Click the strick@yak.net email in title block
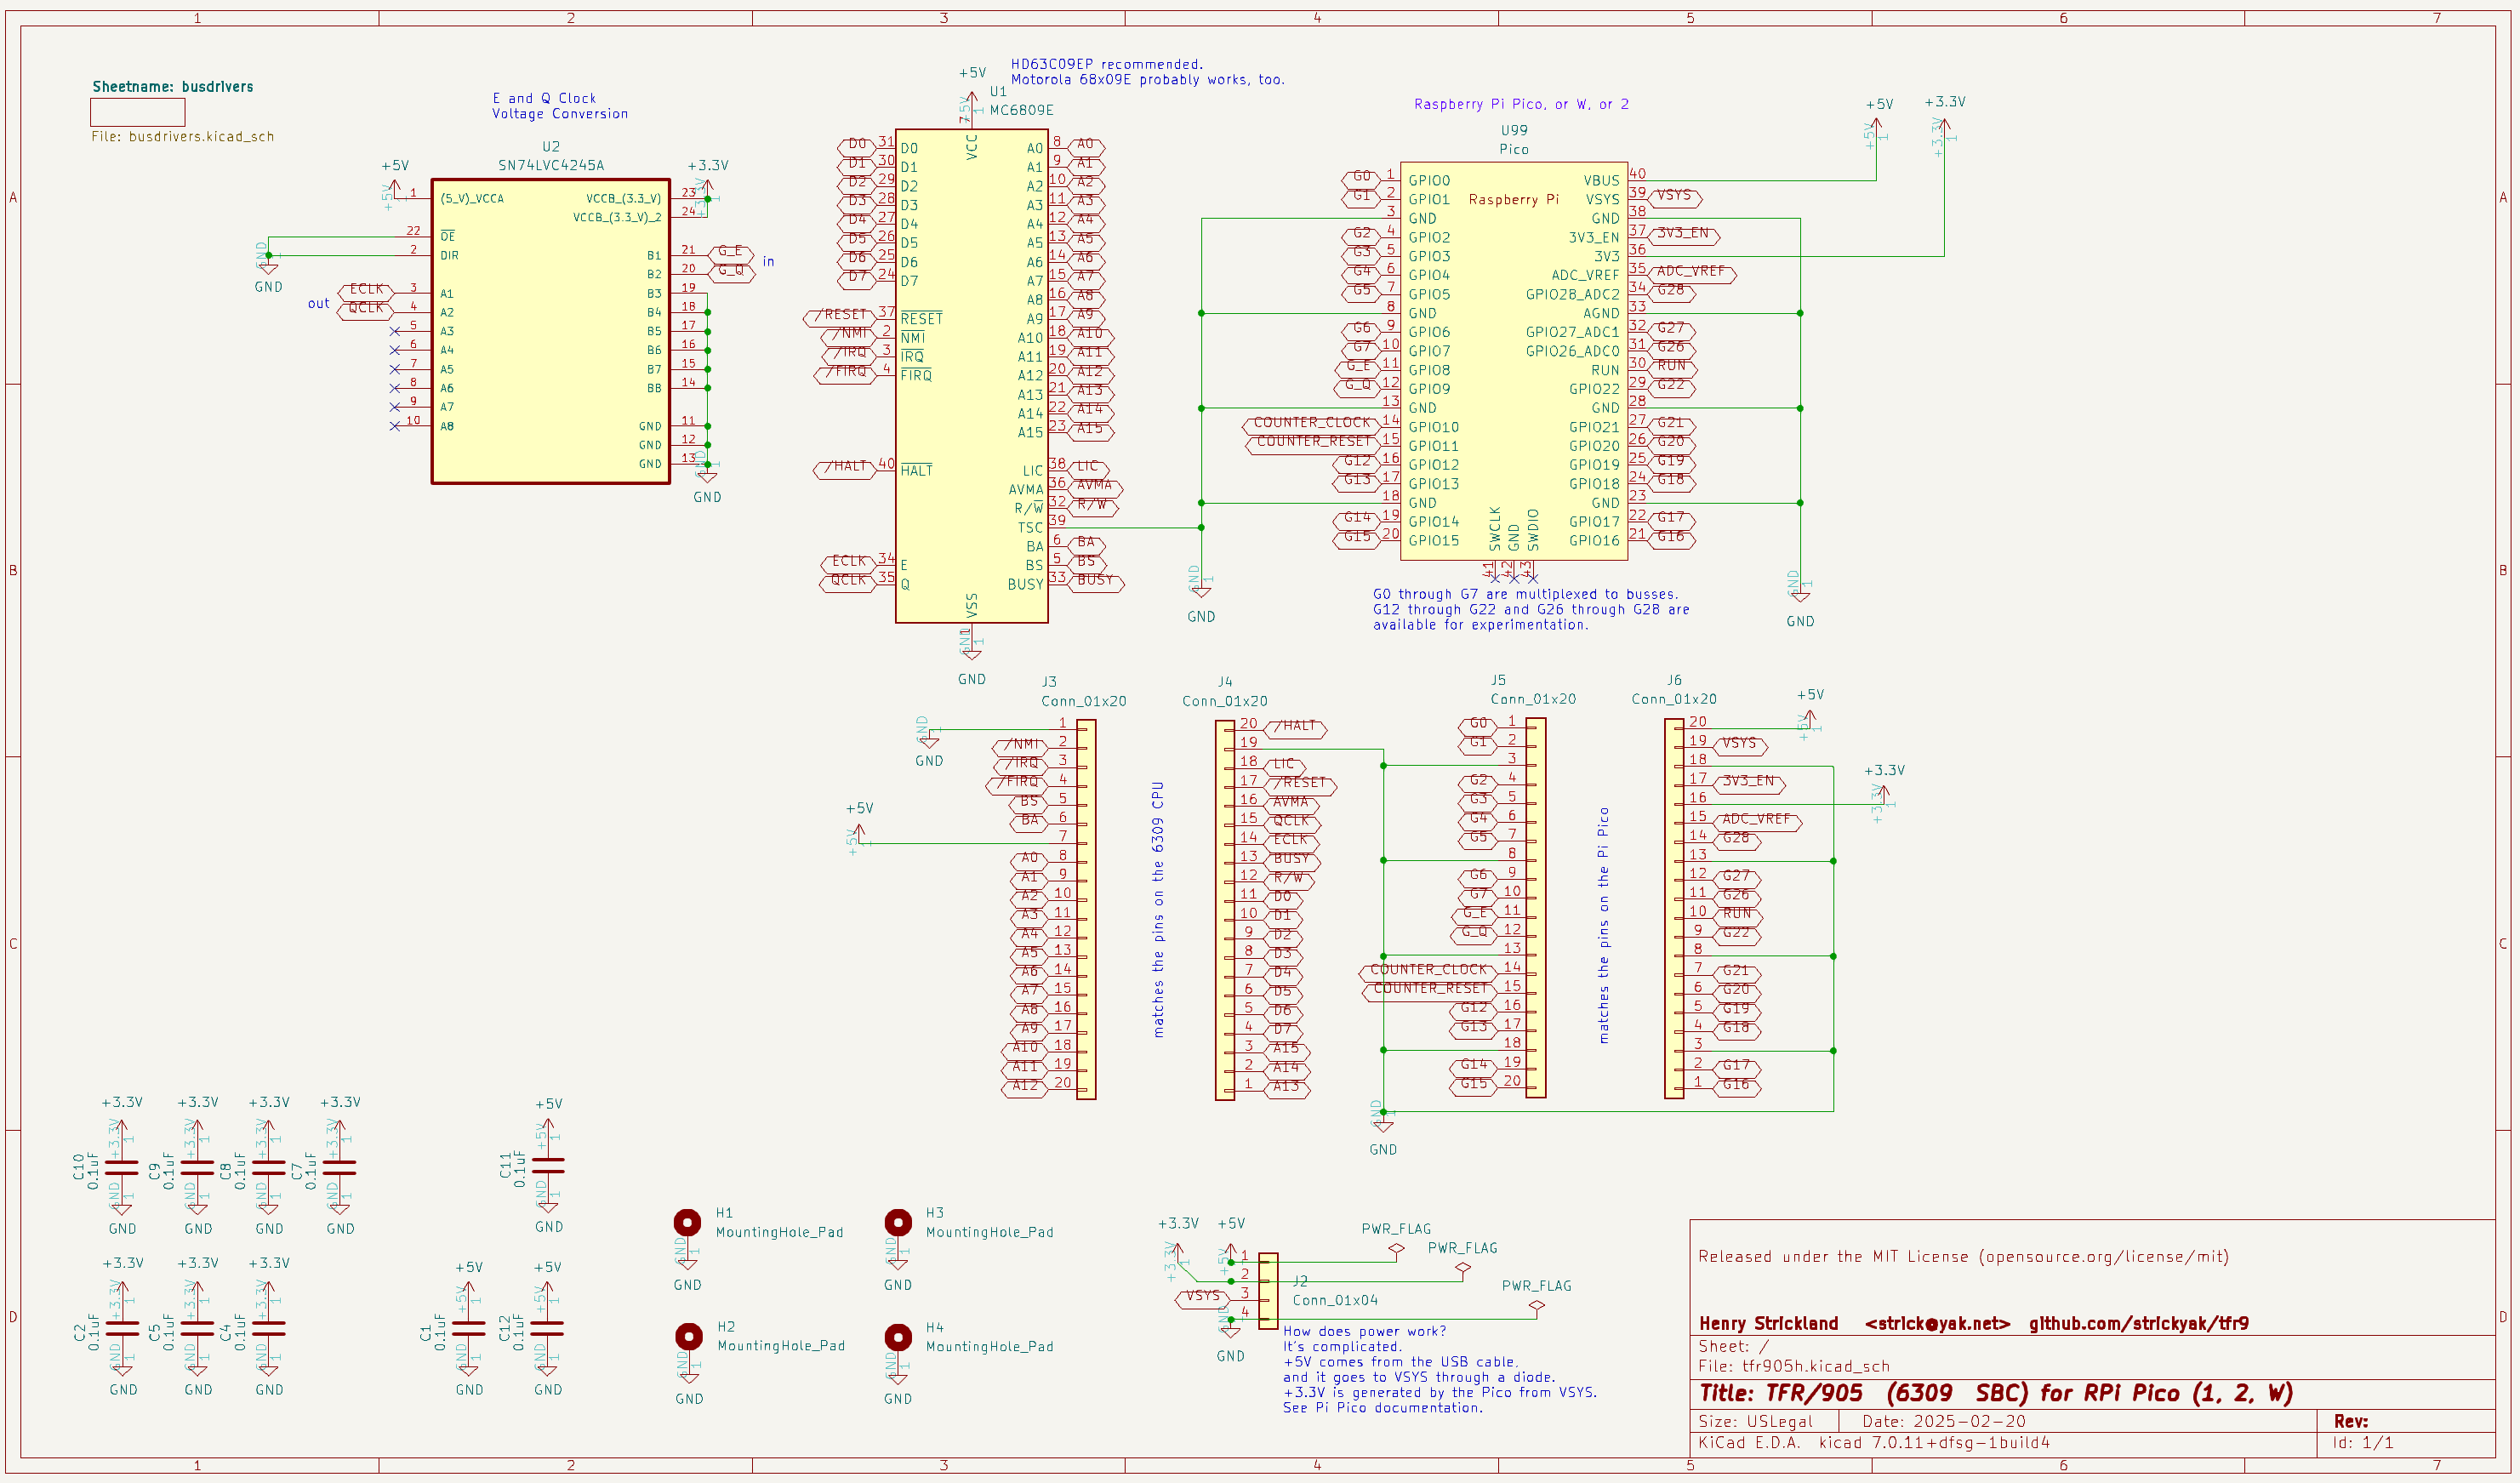 pyautogui.click(x=1937, y=1323)
